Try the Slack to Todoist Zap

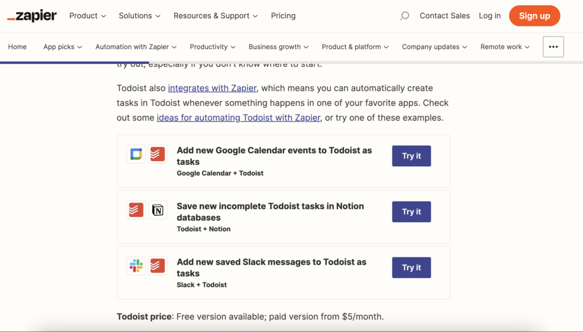coord(411,267)
